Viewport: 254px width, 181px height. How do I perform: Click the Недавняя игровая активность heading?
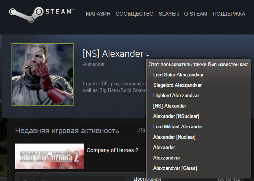click(x=67, y=131)
